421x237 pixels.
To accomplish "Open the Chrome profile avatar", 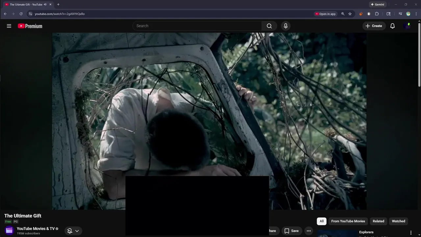I will click(408, 14).
